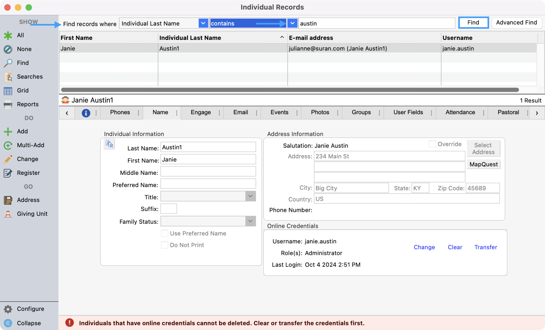This screenshot has height=330, width=545.
Task: Click the None circle-slash icon
Action: [x=8, y=49]
